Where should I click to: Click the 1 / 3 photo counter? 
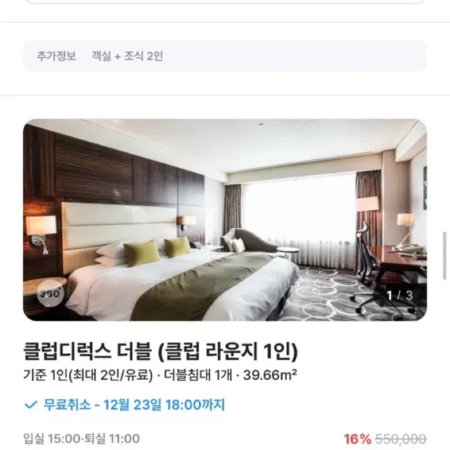click(x=399, y=296)
